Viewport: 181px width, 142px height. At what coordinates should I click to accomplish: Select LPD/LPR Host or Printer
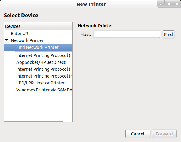click(40, 83)
